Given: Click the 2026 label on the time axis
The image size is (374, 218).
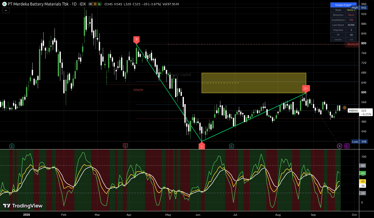Looking at the screenshot, I should 27,215.
